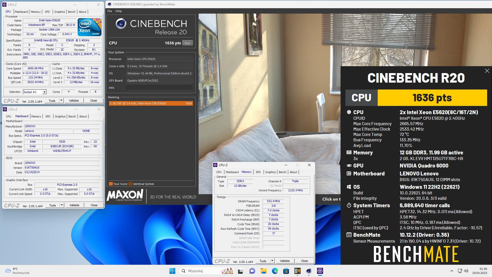Switch to Memory tab in top CPU-Z window
Screen dimensions: 492x277
pos(36,12)
